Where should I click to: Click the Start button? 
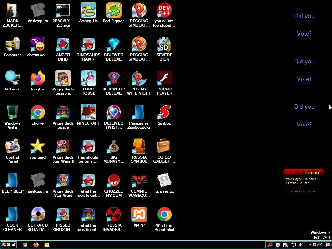click(8, 245)
